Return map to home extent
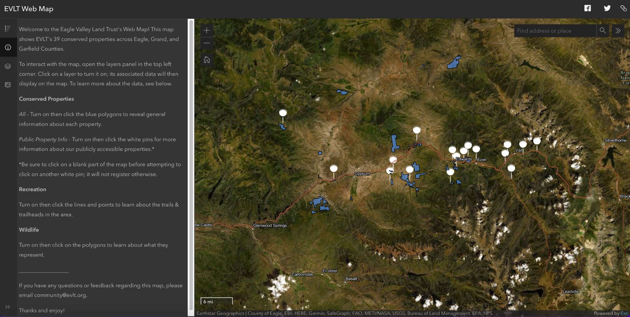The height and width of the screenshot is (317, 630). click(x=207, y=60)
